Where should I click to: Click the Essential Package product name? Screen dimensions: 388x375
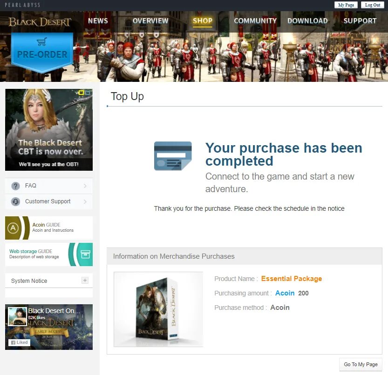click(292, 279)
